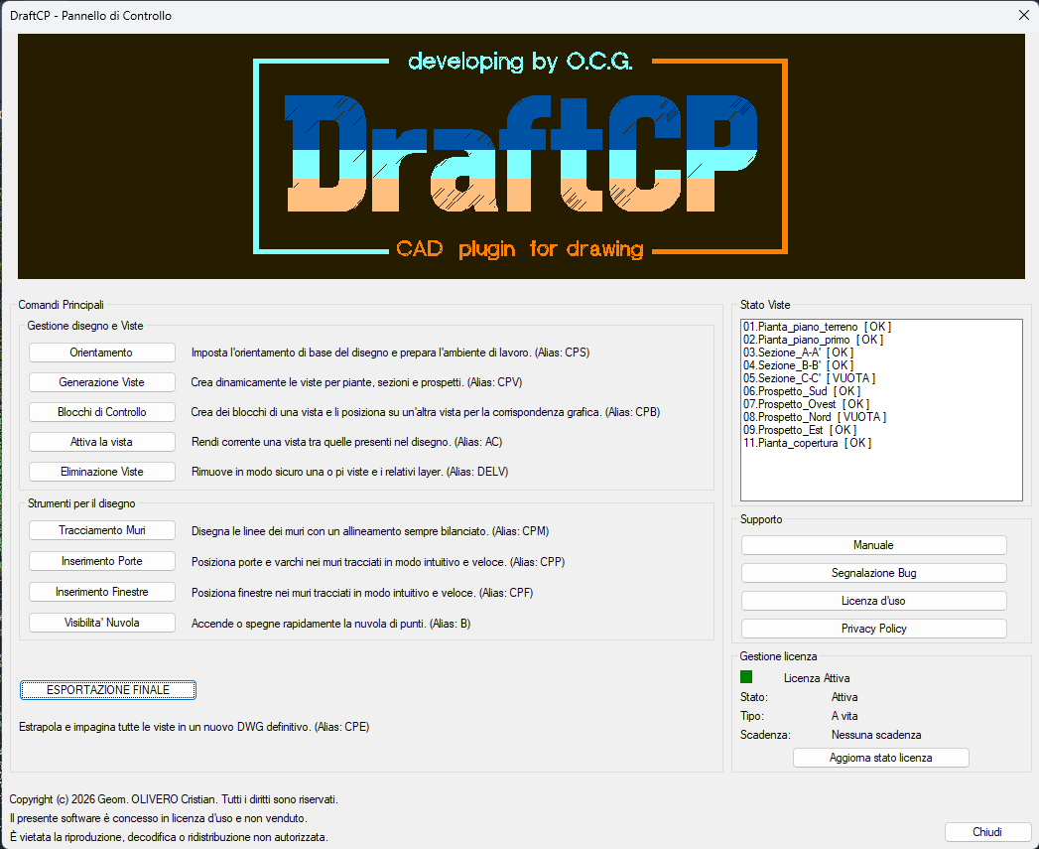
Task: Click the description with Alias: CPF
Action: coord(362,593)
